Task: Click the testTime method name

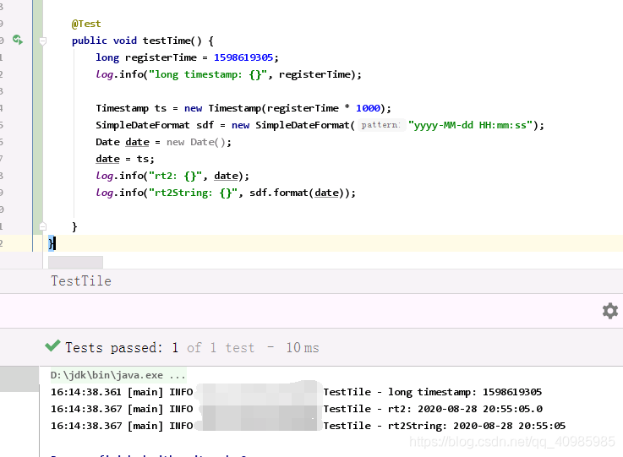Action: pyautogui.click(x=167, y=41)
